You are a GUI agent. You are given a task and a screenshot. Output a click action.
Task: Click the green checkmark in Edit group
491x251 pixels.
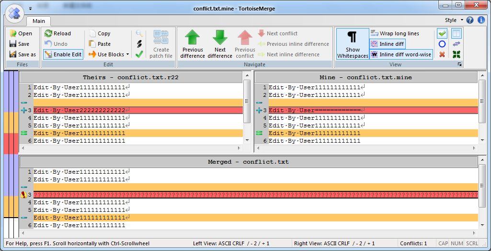(139, 54)
